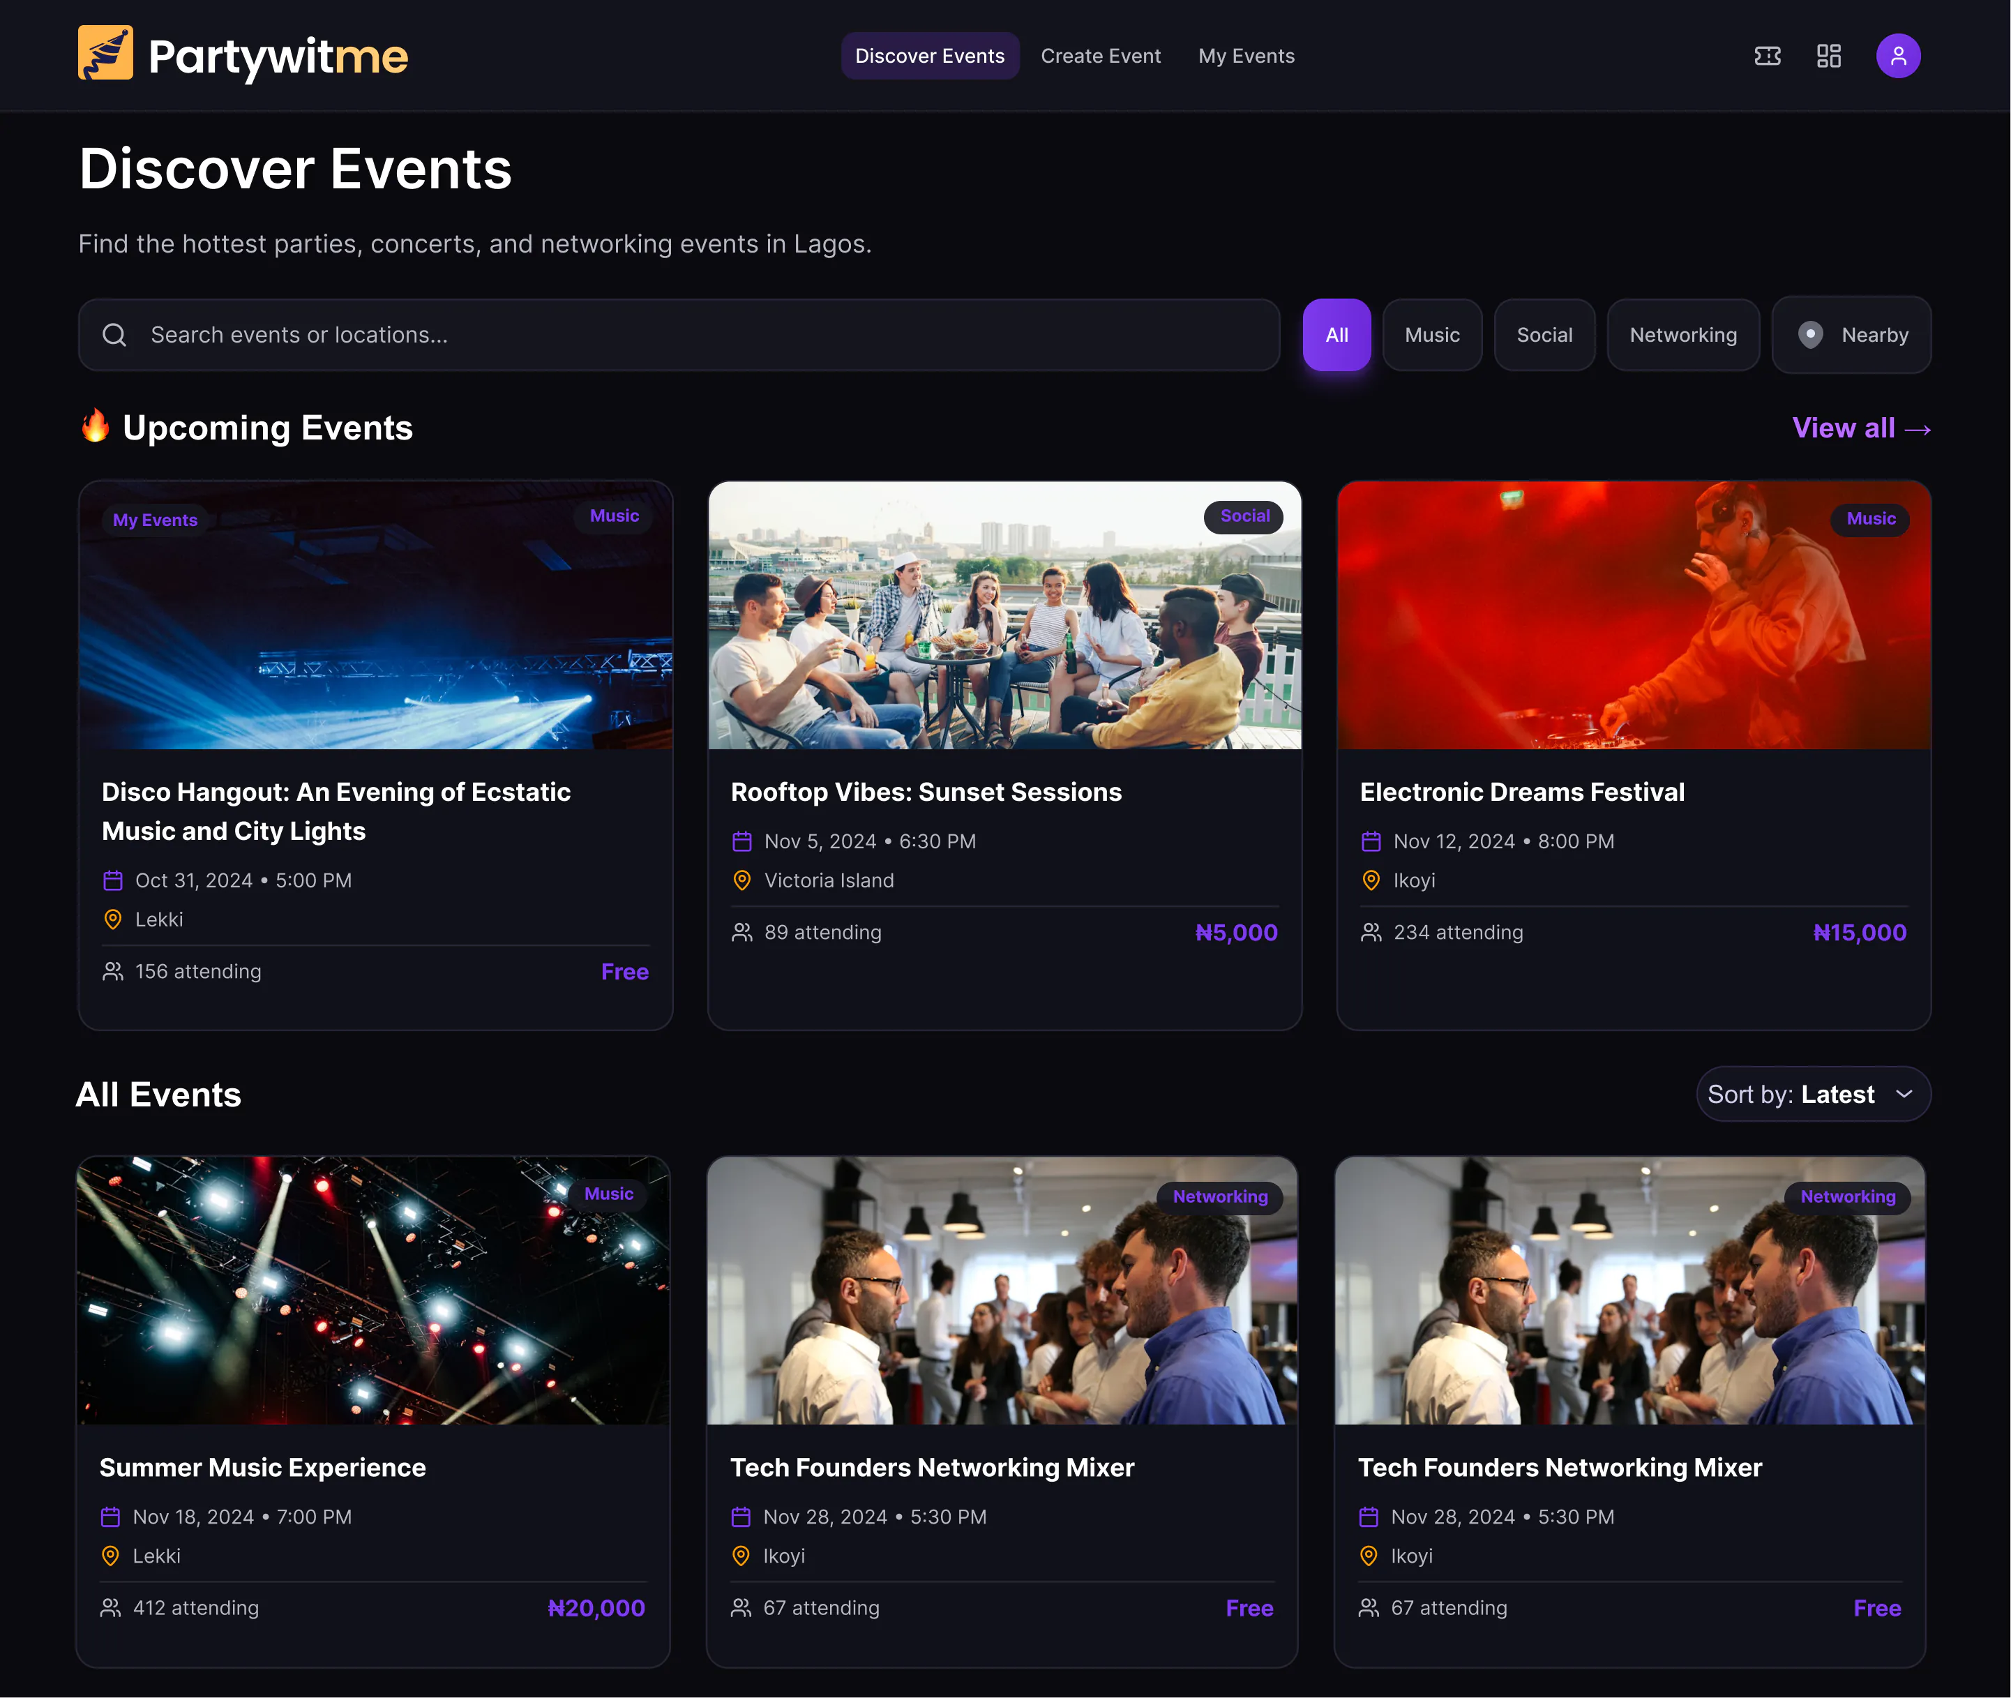Click the attendees icon showing 234 attending
This screenshot has height=1698, width=2011.
coord(1371,932)
